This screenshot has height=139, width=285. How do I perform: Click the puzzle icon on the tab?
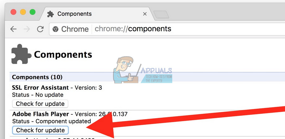(x=50, y=14)
